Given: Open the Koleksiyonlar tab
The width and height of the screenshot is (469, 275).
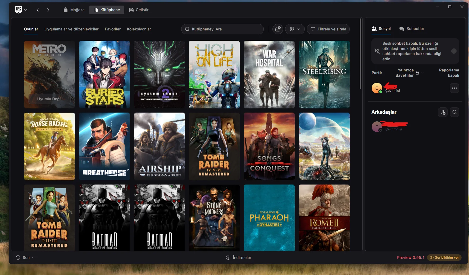Looking at the screenshot, I should (139, 29).
